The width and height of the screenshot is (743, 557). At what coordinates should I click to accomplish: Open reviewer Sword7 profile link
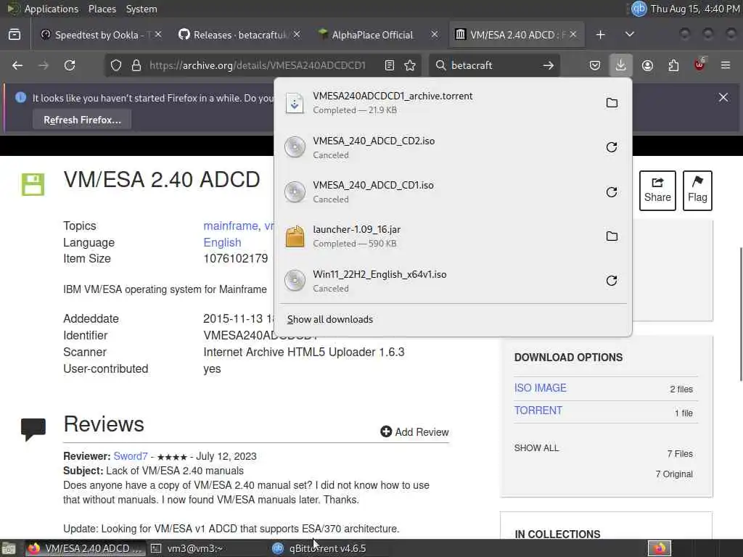point(131,456)
